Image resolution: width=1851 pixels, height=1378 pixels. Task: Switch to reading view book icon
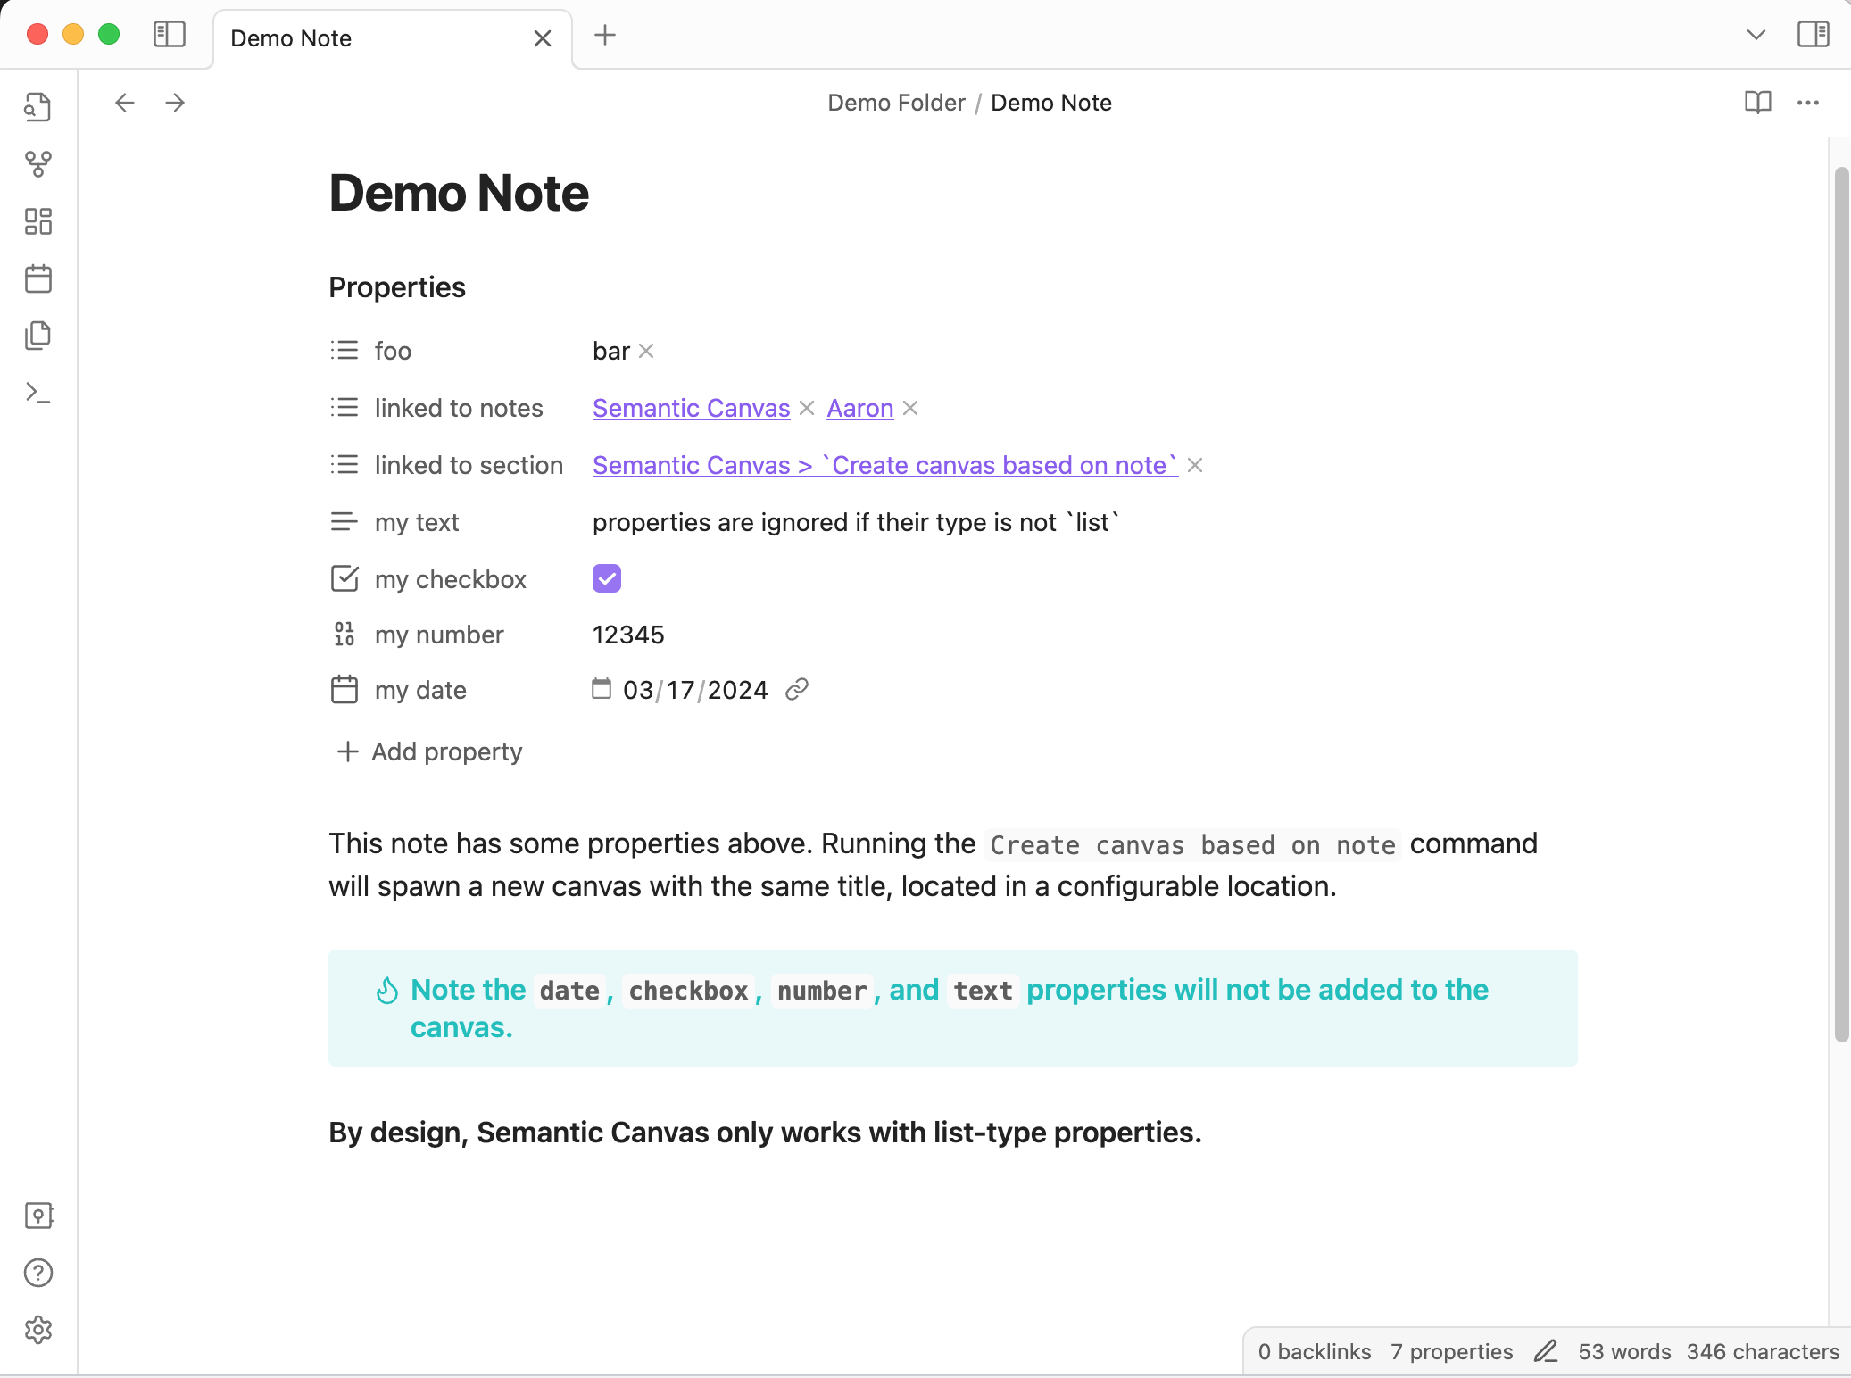click(1757, 103)
